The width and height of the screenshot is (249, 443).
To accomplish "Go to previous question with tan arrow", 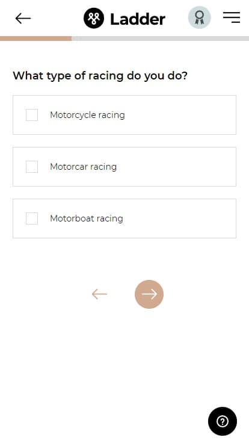I will click(x=99, y=294).
